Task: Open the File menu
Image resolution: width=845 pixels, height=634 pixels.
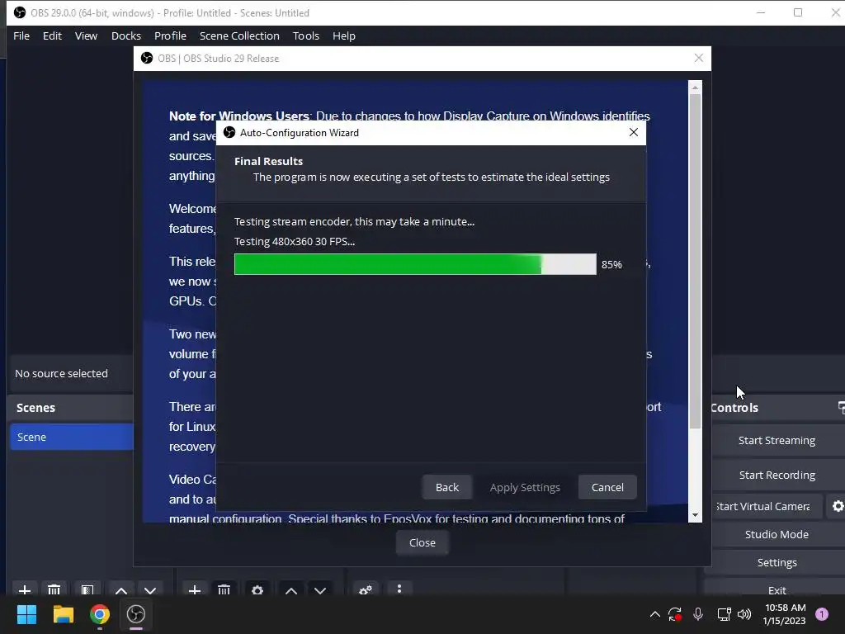Action: [21, 35]
